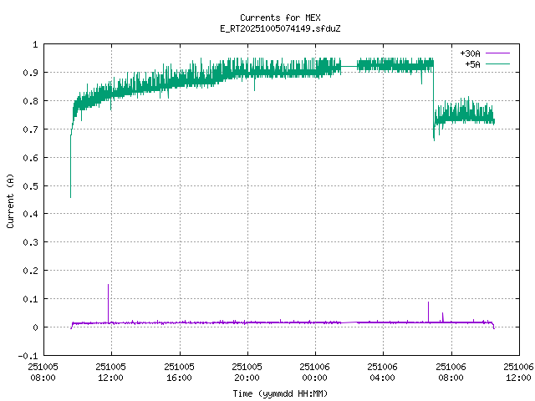Select the 251005 20:00 x-axis tick label

pos(247,371)
